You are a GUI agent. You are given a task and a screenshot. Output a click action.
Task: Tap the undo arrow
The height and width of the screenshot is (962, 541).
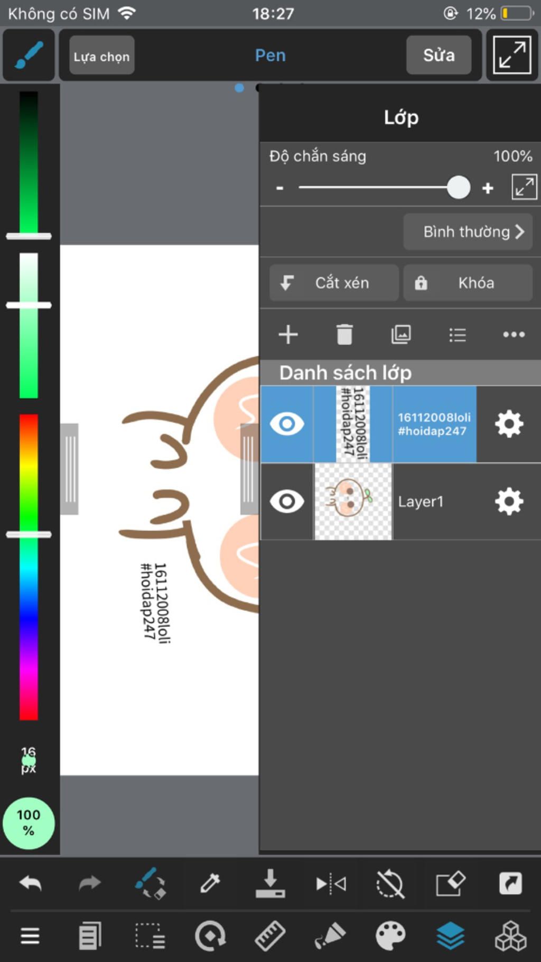pyautogui.click(x=30, y=883)
